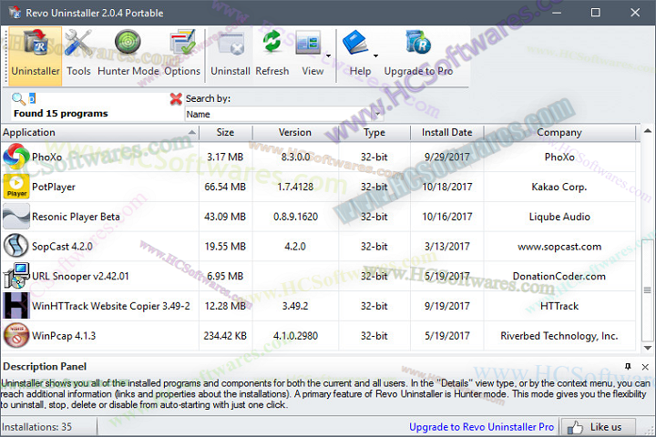Image resolution: width=656 pixels, height=437 pixels.
Task: Sort by the Size column header
Action: 226,133
